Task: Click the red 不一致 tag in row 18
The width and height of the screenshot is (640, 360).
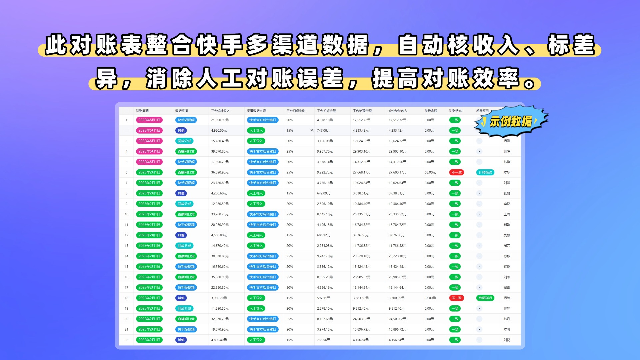Action: [456, 298]
